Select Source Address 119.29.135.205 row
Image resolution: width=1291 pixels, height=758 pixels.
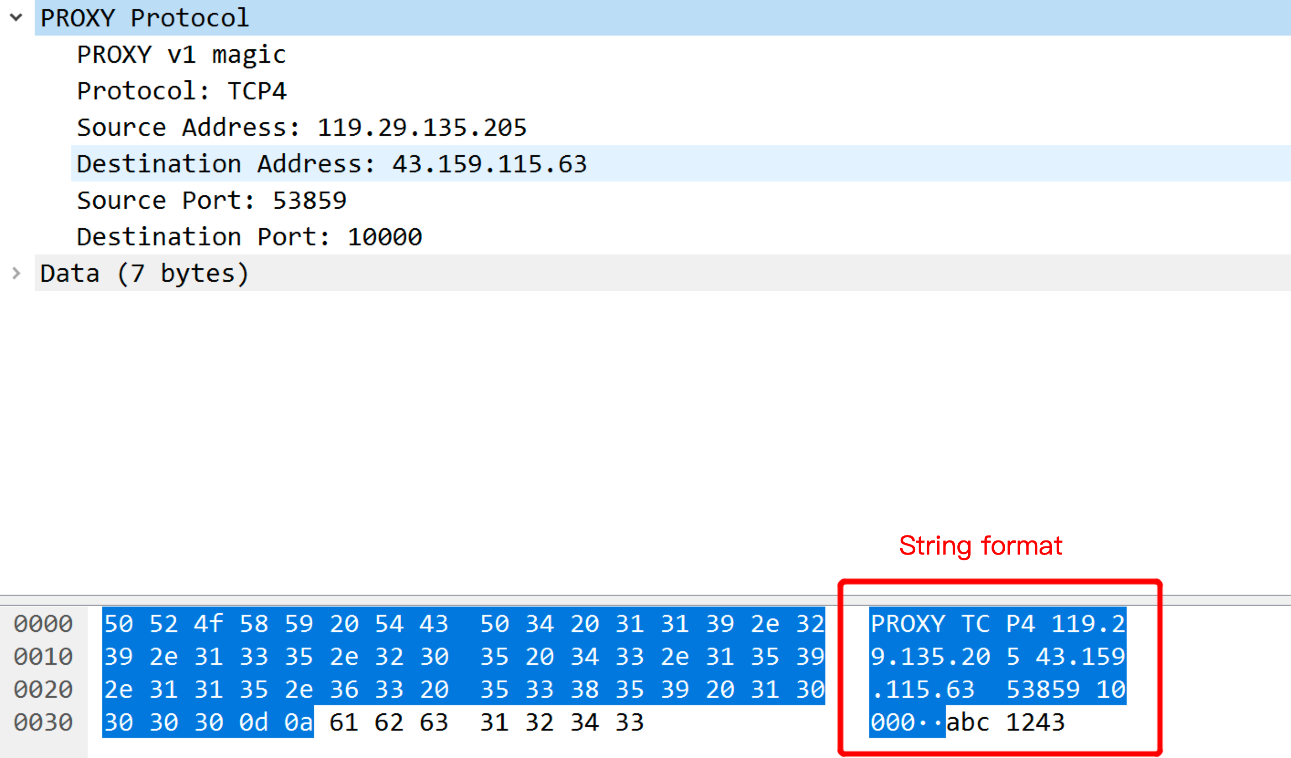(301, 127)
